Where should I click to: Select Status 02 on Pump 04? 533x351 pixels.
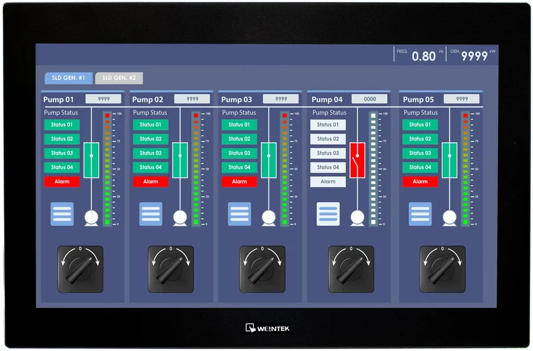click(328, 139)
